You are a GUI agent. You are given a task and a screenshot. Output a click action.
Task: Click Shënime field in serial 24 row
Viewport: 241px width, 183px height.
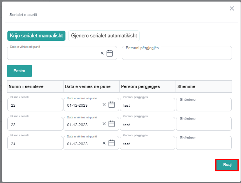[204, 143]
